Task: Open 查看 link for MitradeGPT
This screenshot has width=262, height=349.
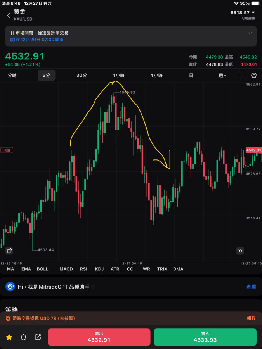Action: click(251, 287)
